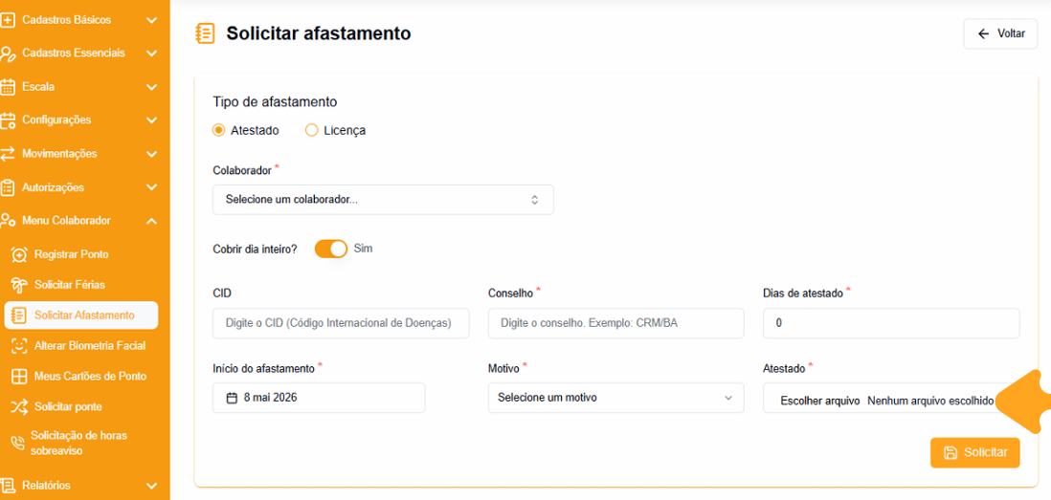The height and width of the screenshot is (500, 1051).
Task: Click the Solicitar Afastamento notebook icon in sidebar
Action: 19,315
